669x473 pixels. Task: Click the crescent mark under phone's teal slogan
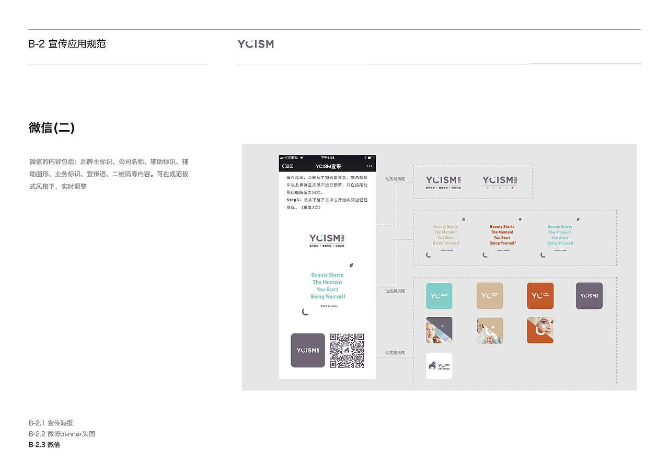(305, 312)
